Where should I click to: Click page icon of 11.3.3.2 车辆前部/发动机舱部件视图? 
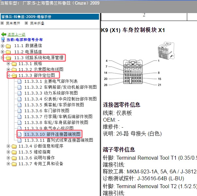point(20,87)
